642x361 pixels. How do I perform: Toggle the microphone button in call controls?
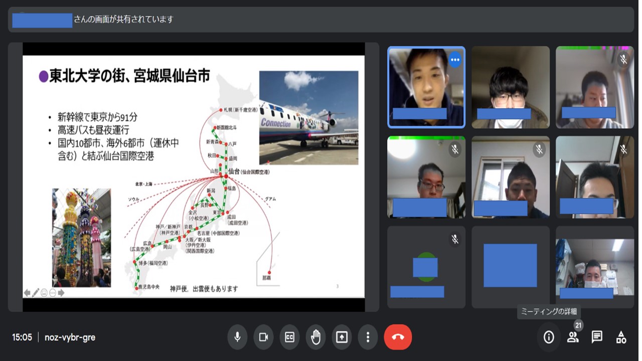click(x=237, y=337)
